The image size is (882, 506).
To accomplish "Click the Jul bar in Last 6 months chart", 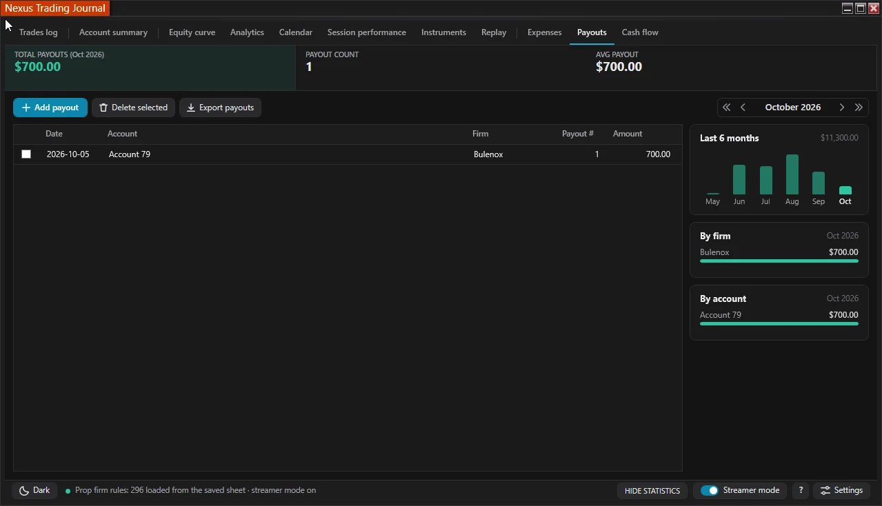I will point(765,181).
